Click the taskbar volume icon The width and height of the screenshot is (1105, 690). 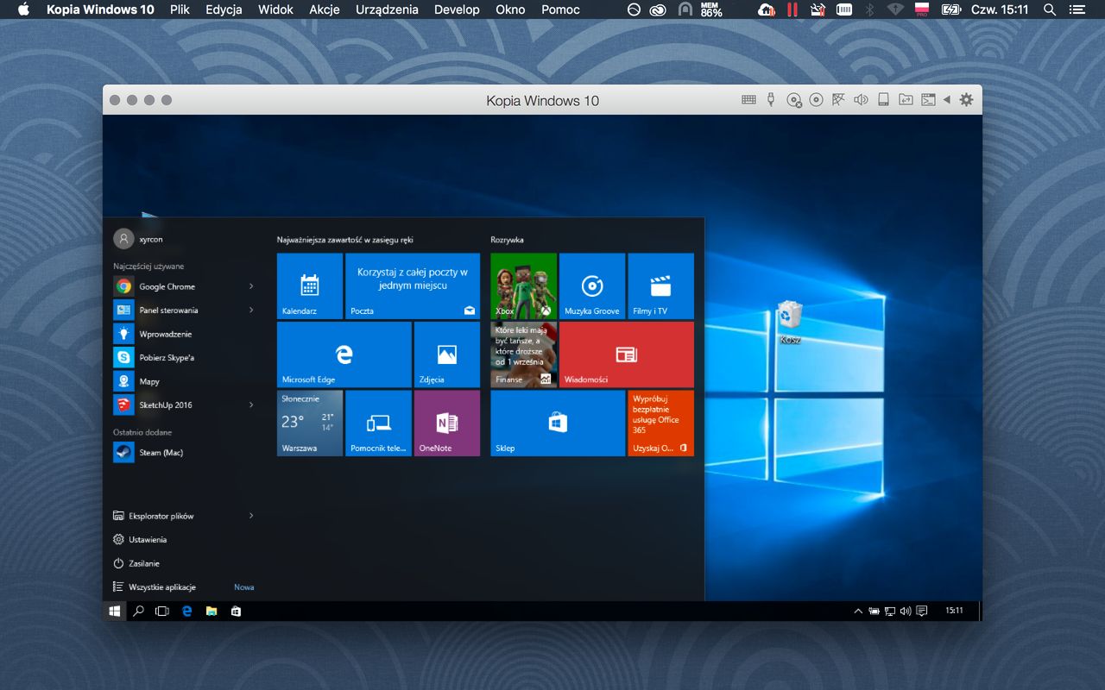906,612
